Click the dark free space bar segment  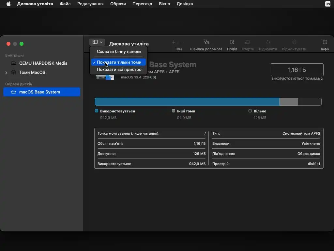[x=310, y=102]
